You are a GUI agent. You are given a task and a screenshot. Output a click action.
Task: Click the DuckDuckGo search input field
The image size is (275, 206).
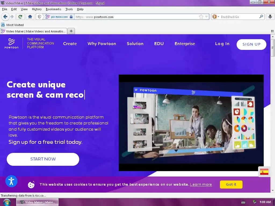239,17
